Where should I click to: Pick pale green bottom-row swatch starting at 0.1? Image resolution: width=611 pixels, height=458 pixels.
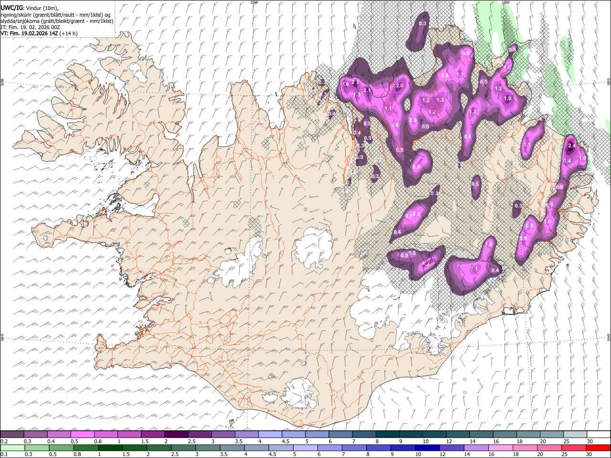click(x=12, y=448)
